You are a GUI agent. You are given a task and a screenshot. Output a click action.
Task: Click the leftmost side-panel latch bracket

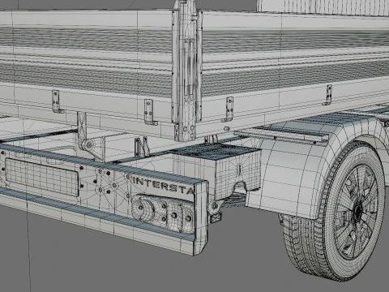tap(57, 101)
